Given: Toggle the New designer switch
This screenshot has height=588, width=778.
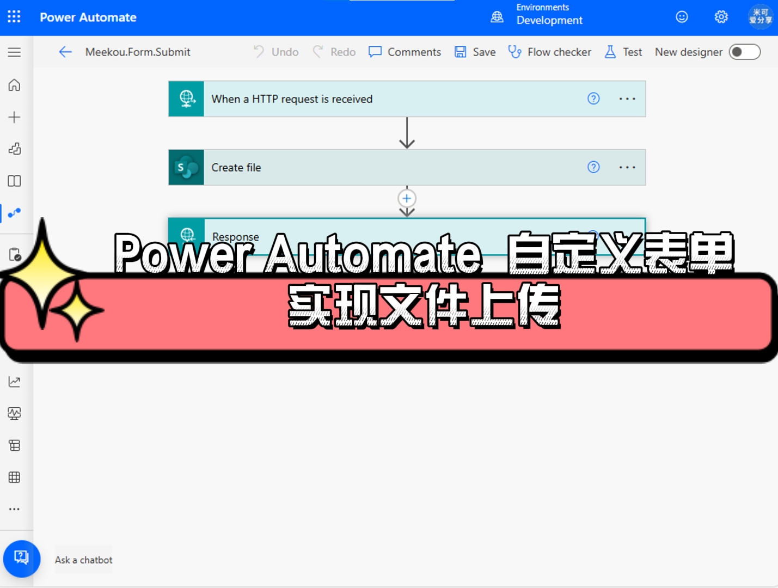Looking at the screenshot, I should pos(745,52).
